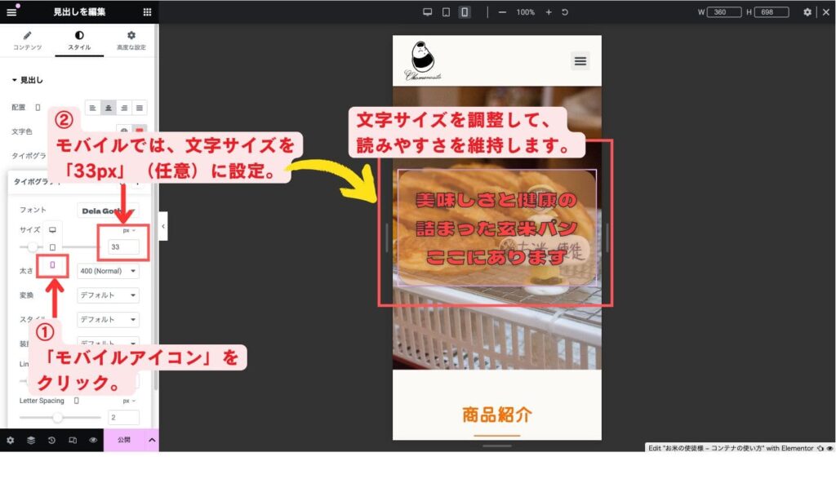
Task: Click the height field showing 698
Action: 771,12
